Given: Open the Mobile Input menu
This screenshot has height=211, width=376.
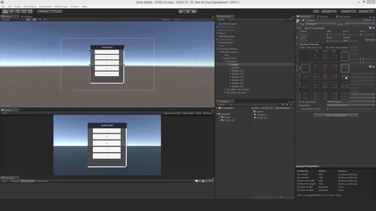Looking at the screenshot, I should (61, 6).
